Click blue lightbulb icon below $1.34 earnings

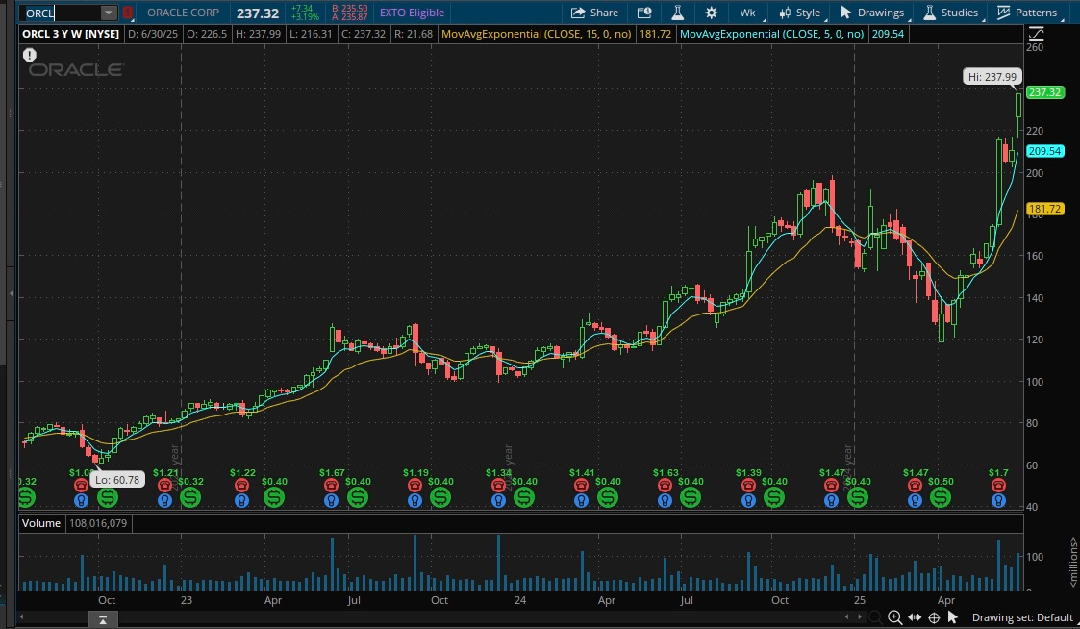pos(498,501)
